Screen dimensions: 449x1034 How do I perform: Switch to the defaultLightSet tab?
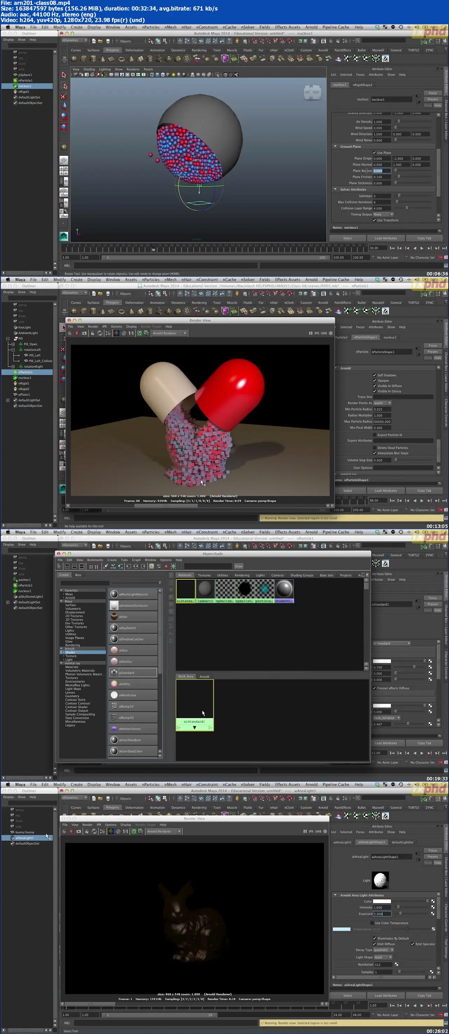click(402, 842)
